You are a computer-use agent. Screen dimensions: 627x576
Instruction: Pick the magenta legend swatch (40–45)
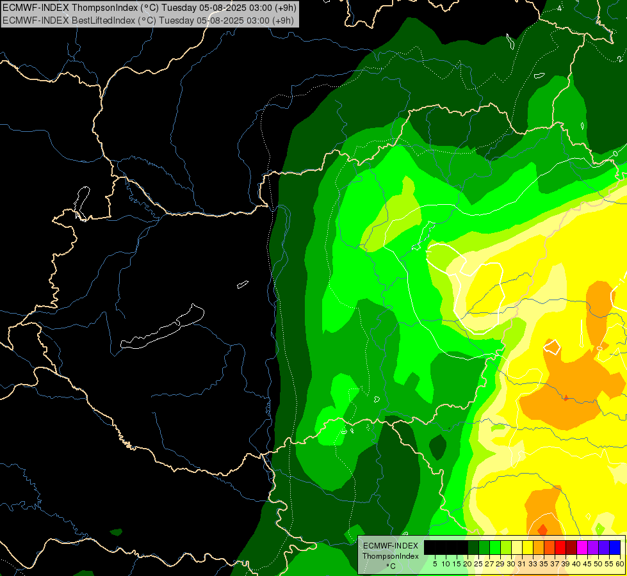click(582, 547)
